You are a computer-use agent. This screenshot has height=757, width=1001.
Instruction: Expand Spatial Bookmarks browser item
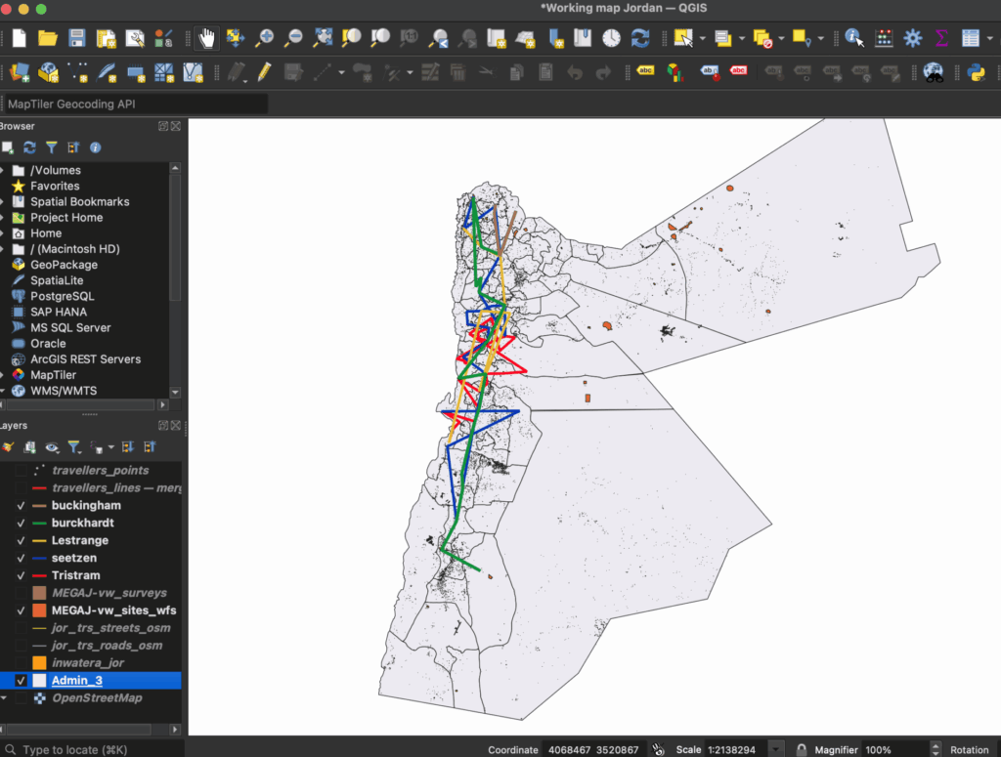coord(3,202)
